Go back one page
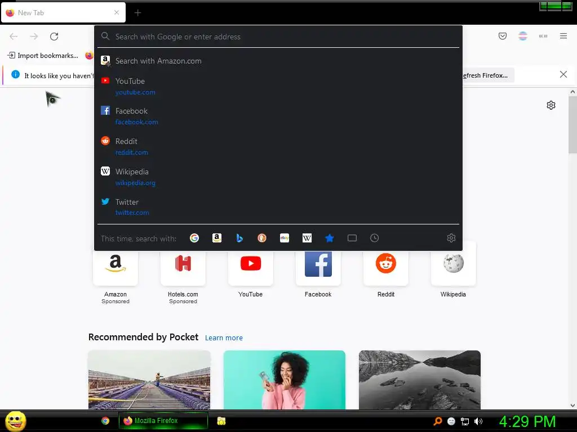The image size is (577, 432). pyautogui.click(x=14, y=37)
